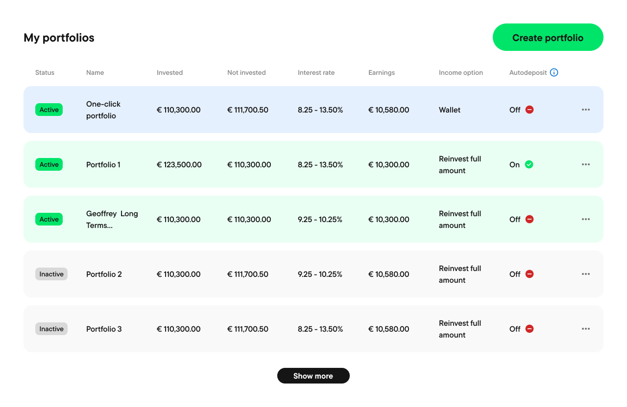Screen dimensions: 627x407
Task: Open the options ellipsis for One-click portfolio
Action: [585, 110]
